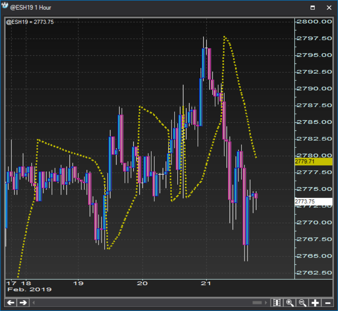The image size is (338, 311).
Task: Click the 2790.00 price axis label
Action: point(314,89)
